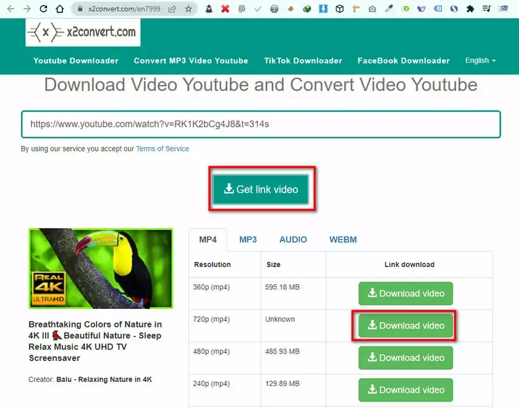Switch to the AUDIO tab

tap(293, 239)
